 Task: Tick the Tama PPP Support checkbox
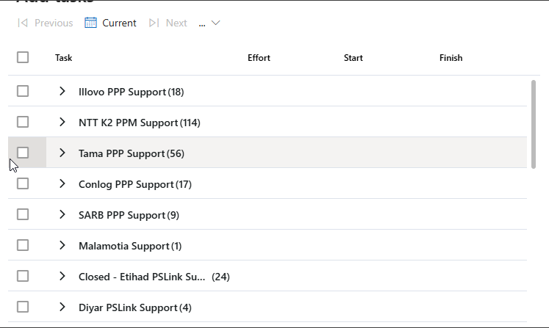(x=23, y=153)
